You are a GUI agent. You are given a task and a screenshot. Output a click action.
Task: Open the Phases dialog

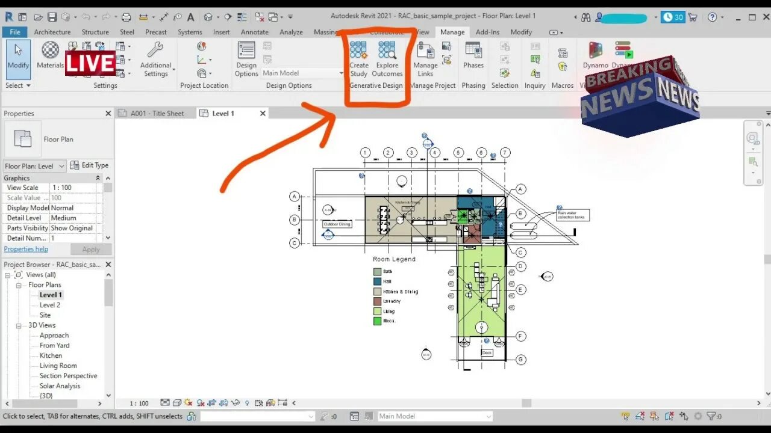point(473,55)
